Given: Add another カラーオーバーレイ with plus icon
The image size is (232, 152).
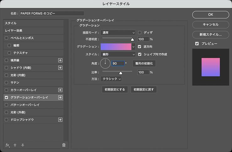Looking at the screenshot, I should pos(60,90).
